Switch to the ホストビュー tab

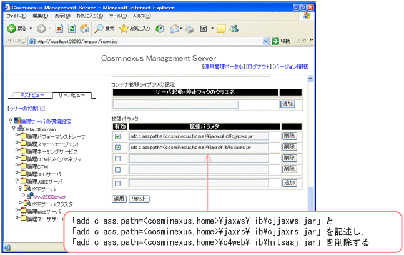click(32, 94)
